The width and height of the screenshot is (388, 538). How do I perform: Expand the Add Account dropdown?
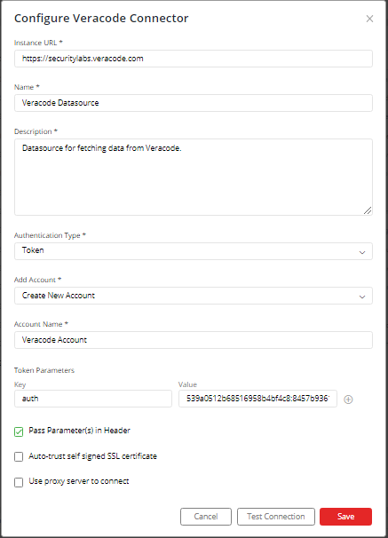[194, 296]
